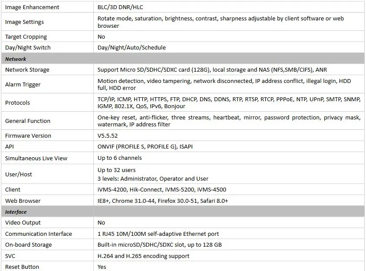Viewport: 366px width, 271px height.
Task: Select the H.264 and H.265 encoding text
Action: coord(143,256)
